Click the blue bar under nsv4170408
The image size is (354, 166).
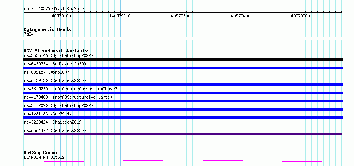pyautogui.click(x=183, y=101)
